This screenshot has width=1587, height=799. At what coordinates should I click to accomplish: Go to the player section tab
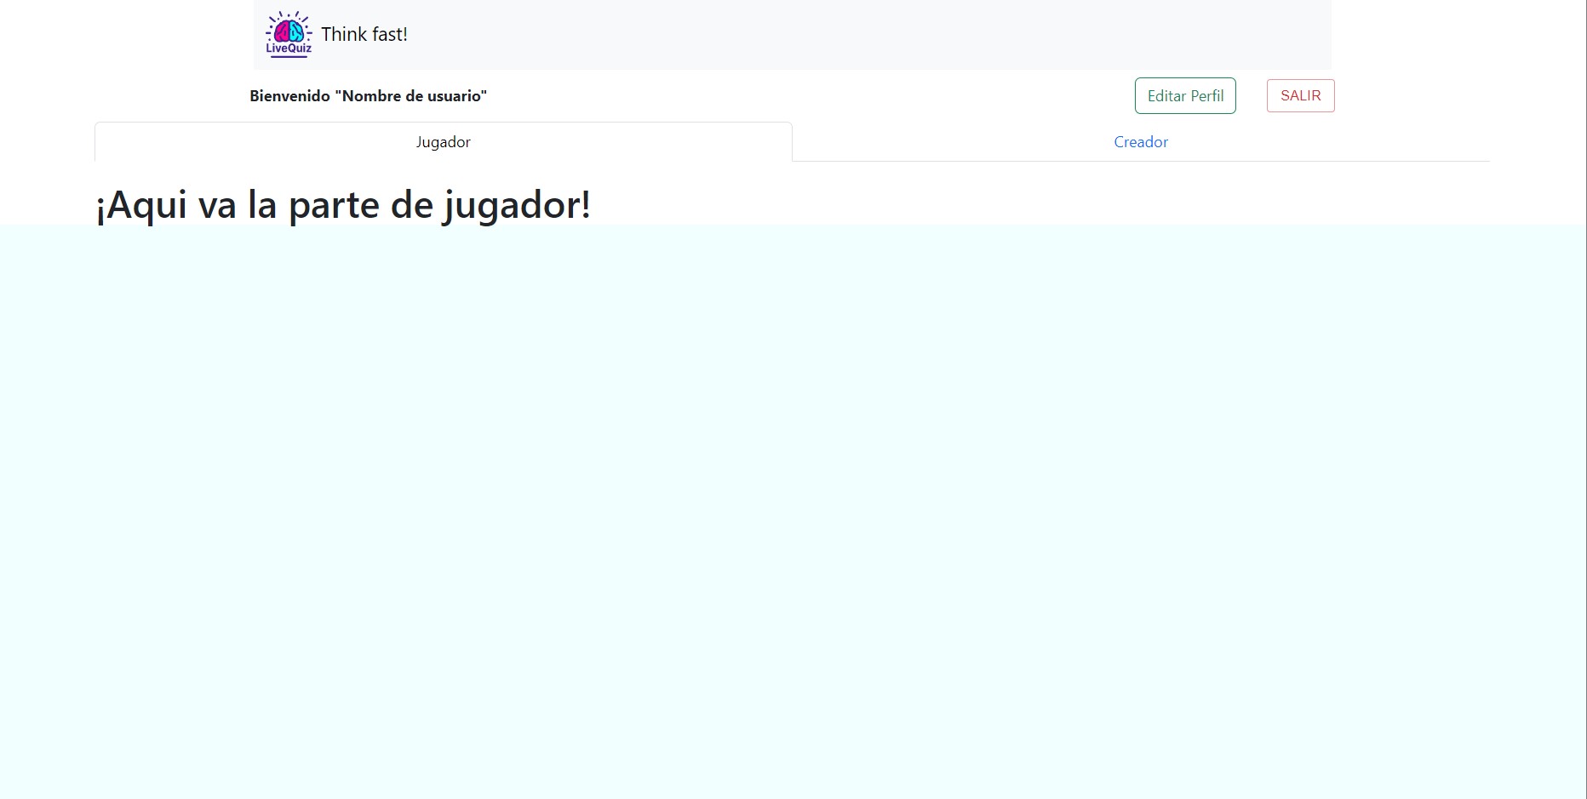click(x=443, y=142)
